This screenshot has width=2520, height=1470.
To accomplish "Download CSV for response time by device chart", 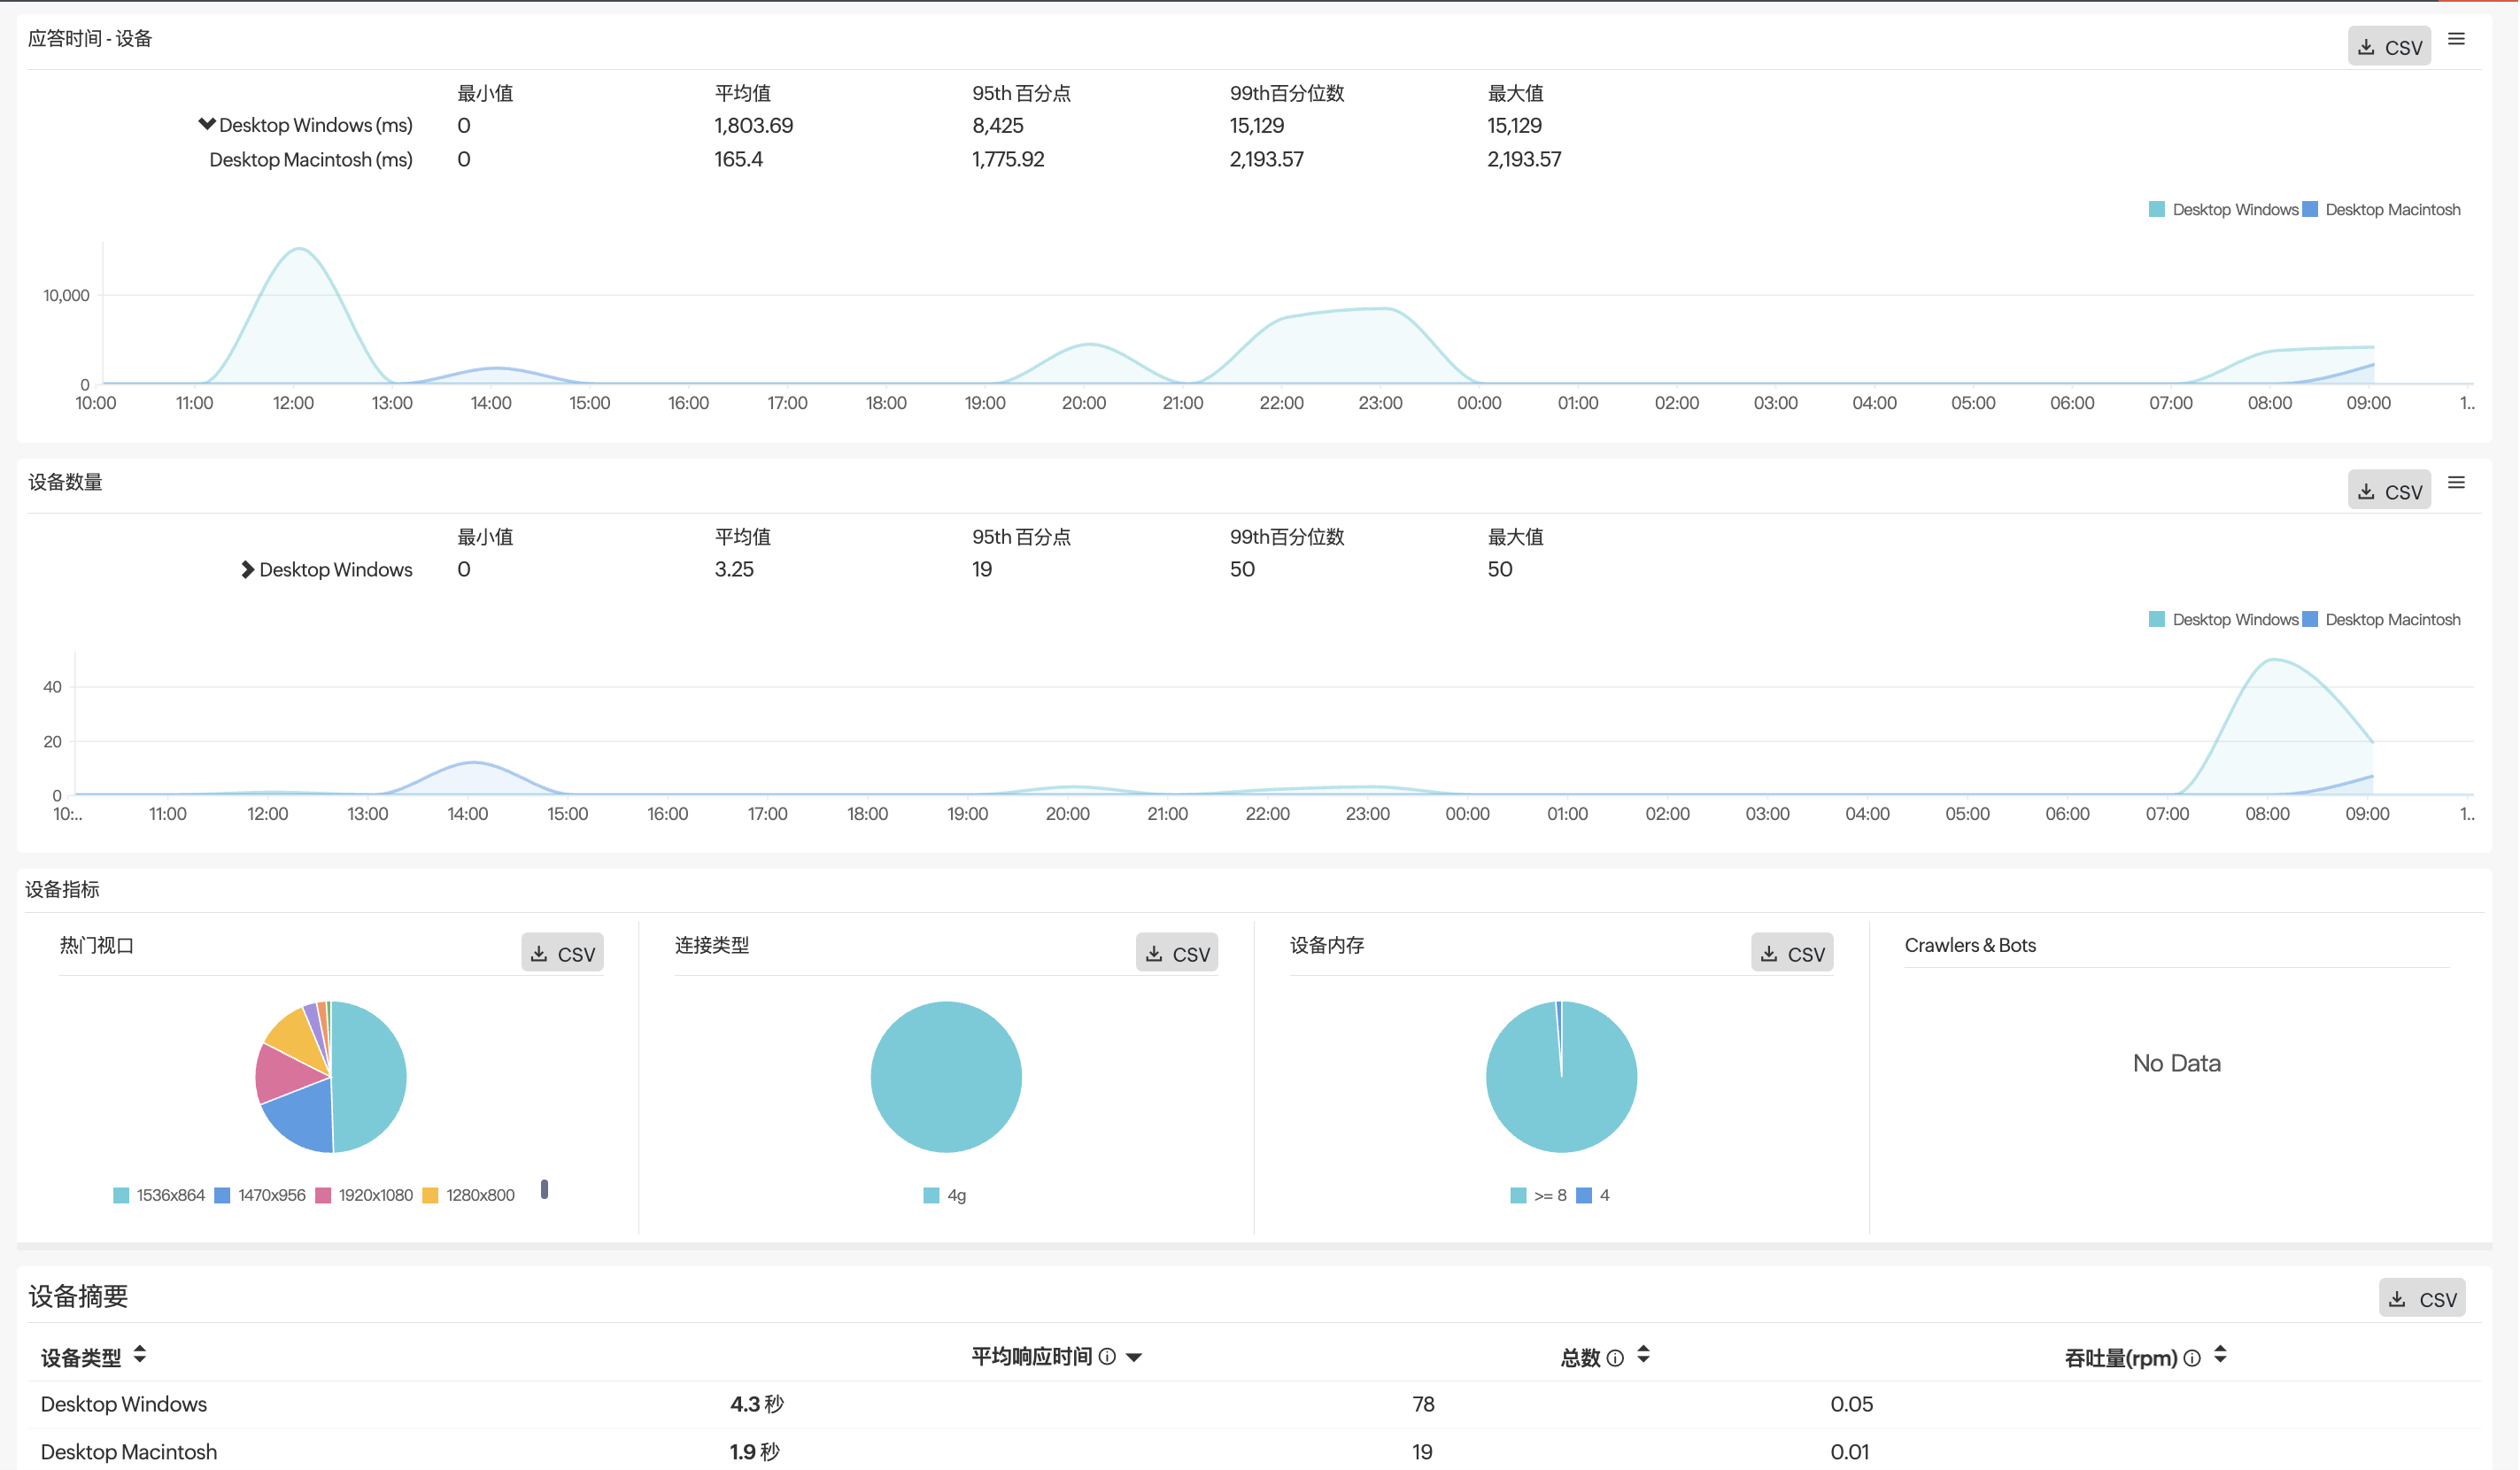I will 2391,47.
